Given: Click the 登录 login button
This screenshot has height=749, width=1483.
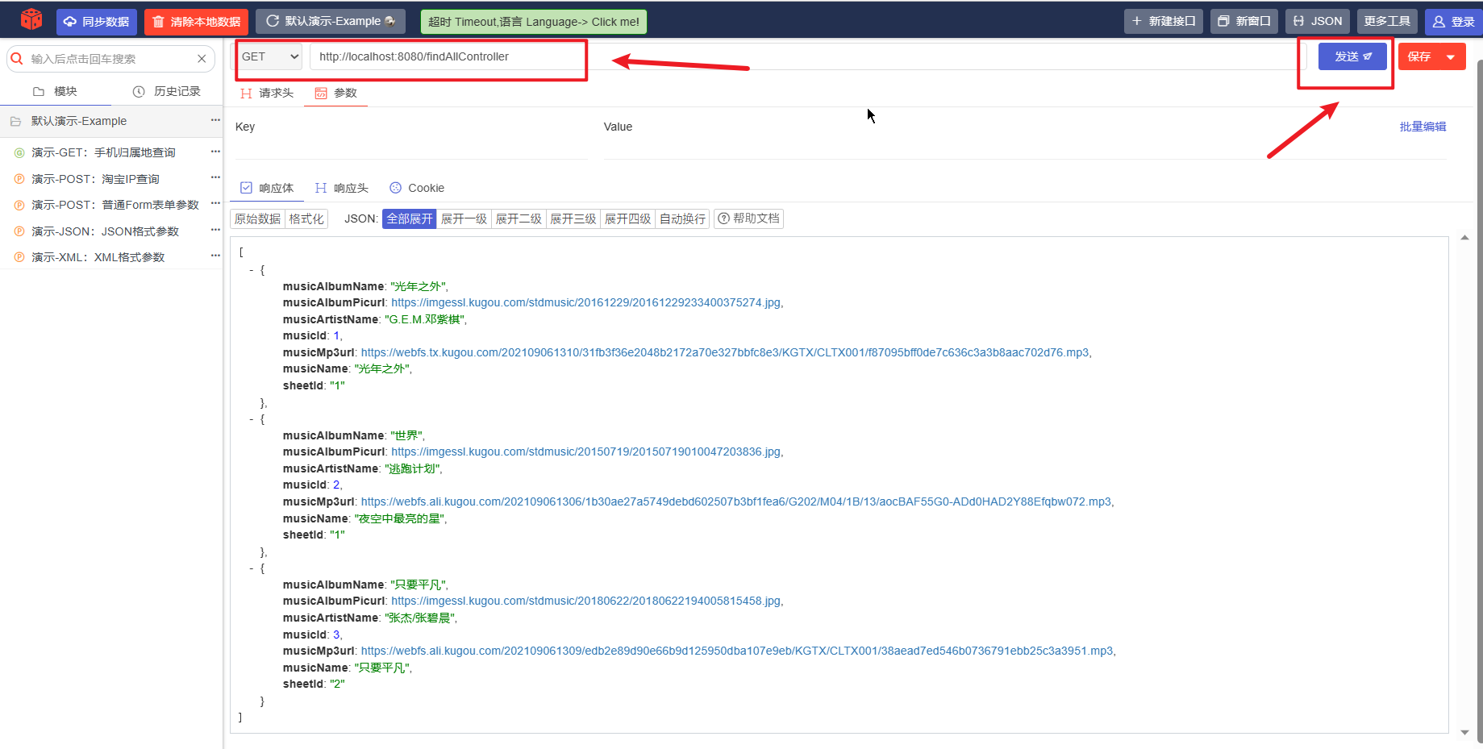Looking at the screenshot, I should point(1454,22).
